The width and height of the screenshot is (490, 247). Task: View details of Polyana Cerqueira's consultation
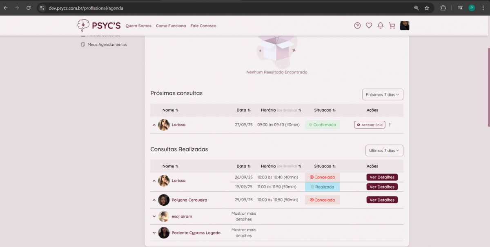(382, 200)
